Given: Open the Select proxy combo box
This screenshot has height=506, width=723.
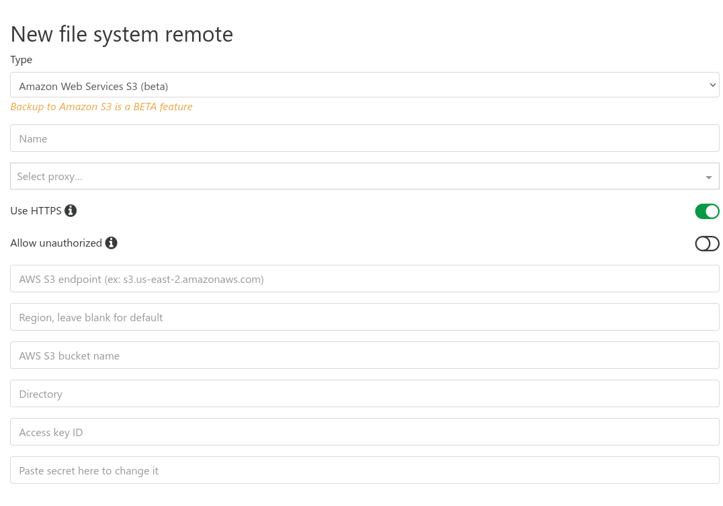Looking at the screenshot, I should [x=356, y=177].
